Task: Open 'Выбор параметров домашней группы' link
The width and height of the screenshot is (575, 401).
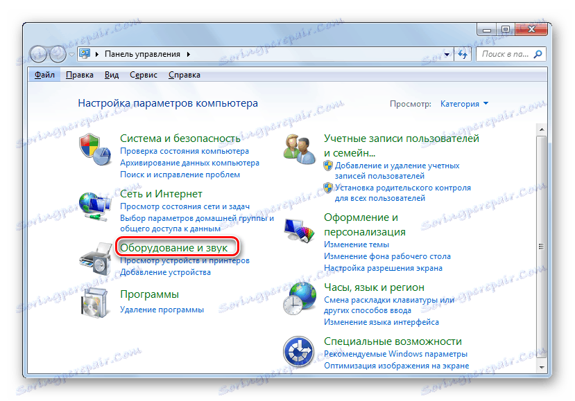Action: [197, 223]
